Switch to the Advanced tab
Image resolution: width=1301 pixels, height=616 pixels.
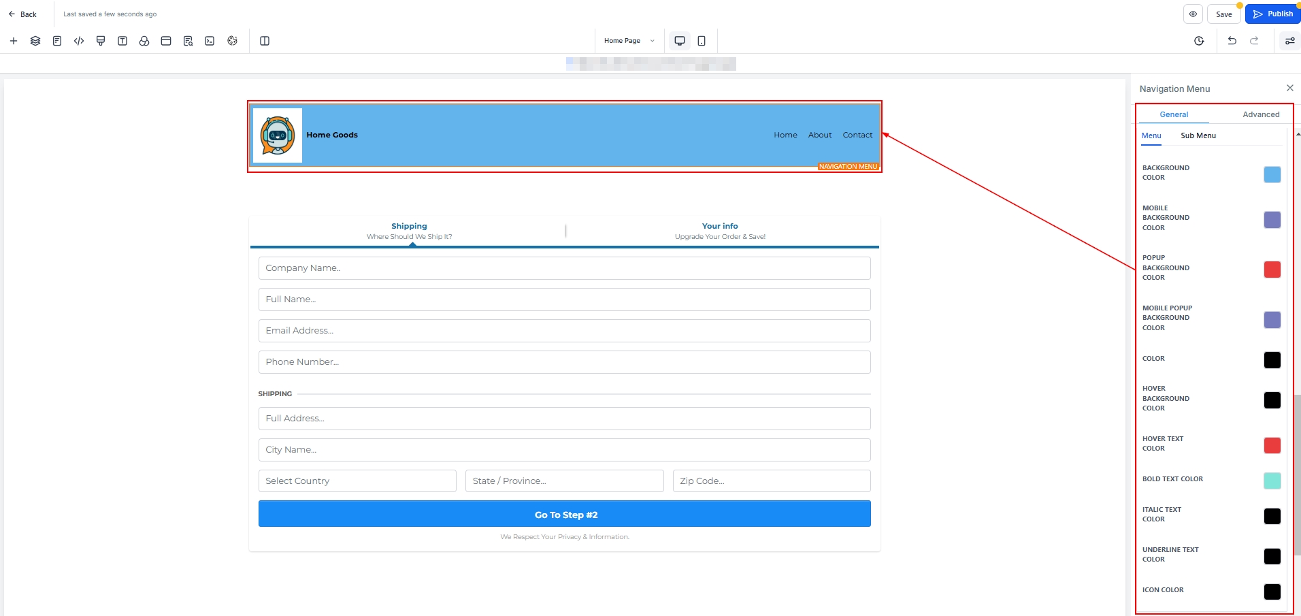[1260, 114]
